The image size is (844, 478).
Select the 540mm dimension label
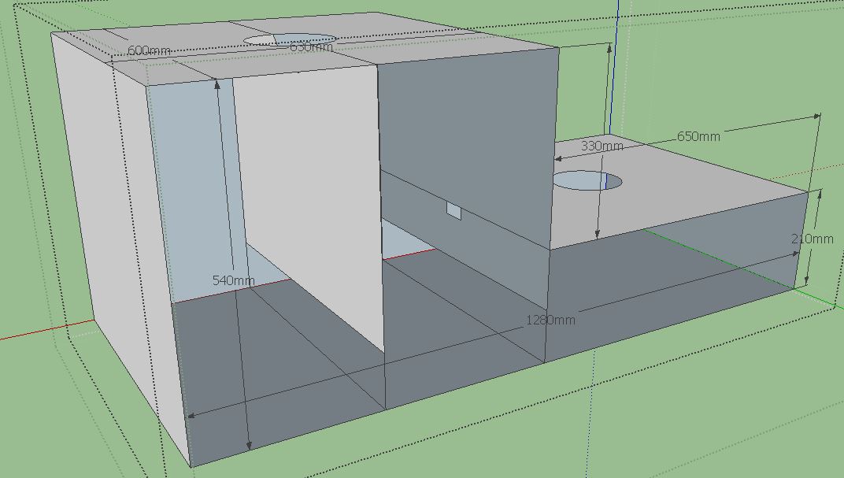tap(234, 280)
